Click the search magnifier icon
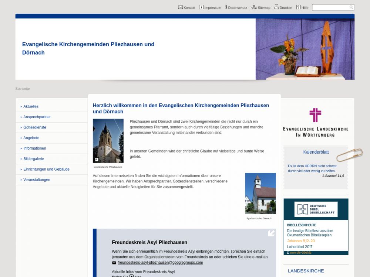The image size is (370, 277). [351, 7]
